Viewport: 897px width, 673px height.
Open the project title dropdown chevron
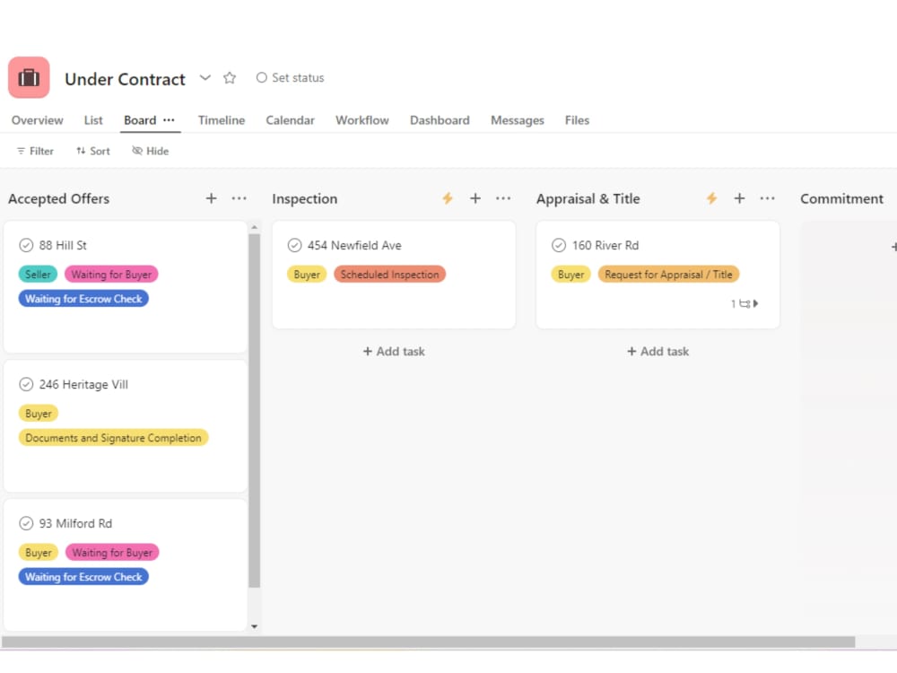point(205,78)
